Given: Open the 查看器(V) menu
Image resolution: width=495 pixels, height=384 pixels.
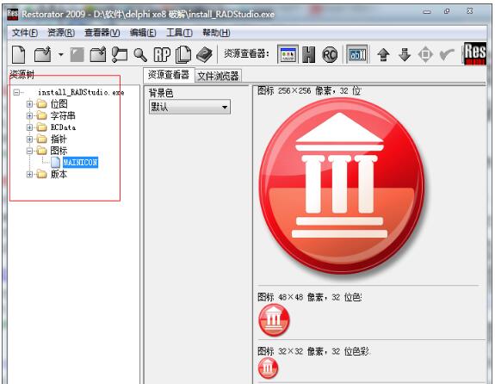Looking at the screenshot, I should click(102, 33).
